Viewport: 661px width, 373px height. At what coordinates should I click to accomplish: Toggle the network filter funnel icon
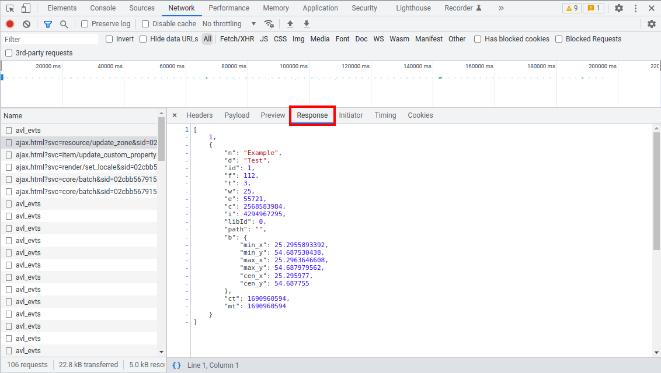pos(48,24)
